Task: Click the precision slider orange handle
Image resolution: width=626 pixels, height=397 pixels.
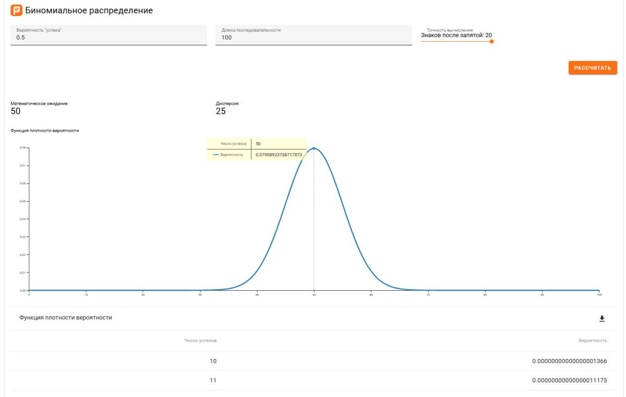Action: pos(491,42)
